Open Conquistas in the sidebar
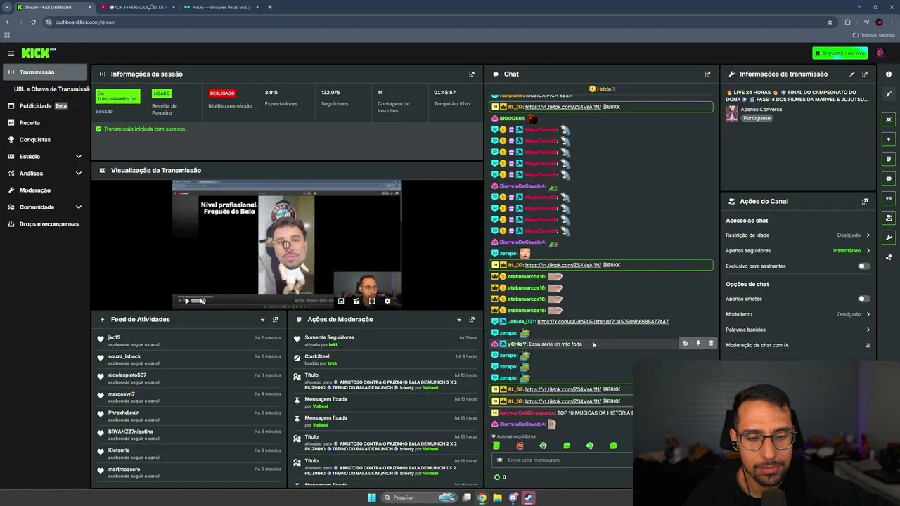Screen dimensions: 900x506 click(45, 140)
